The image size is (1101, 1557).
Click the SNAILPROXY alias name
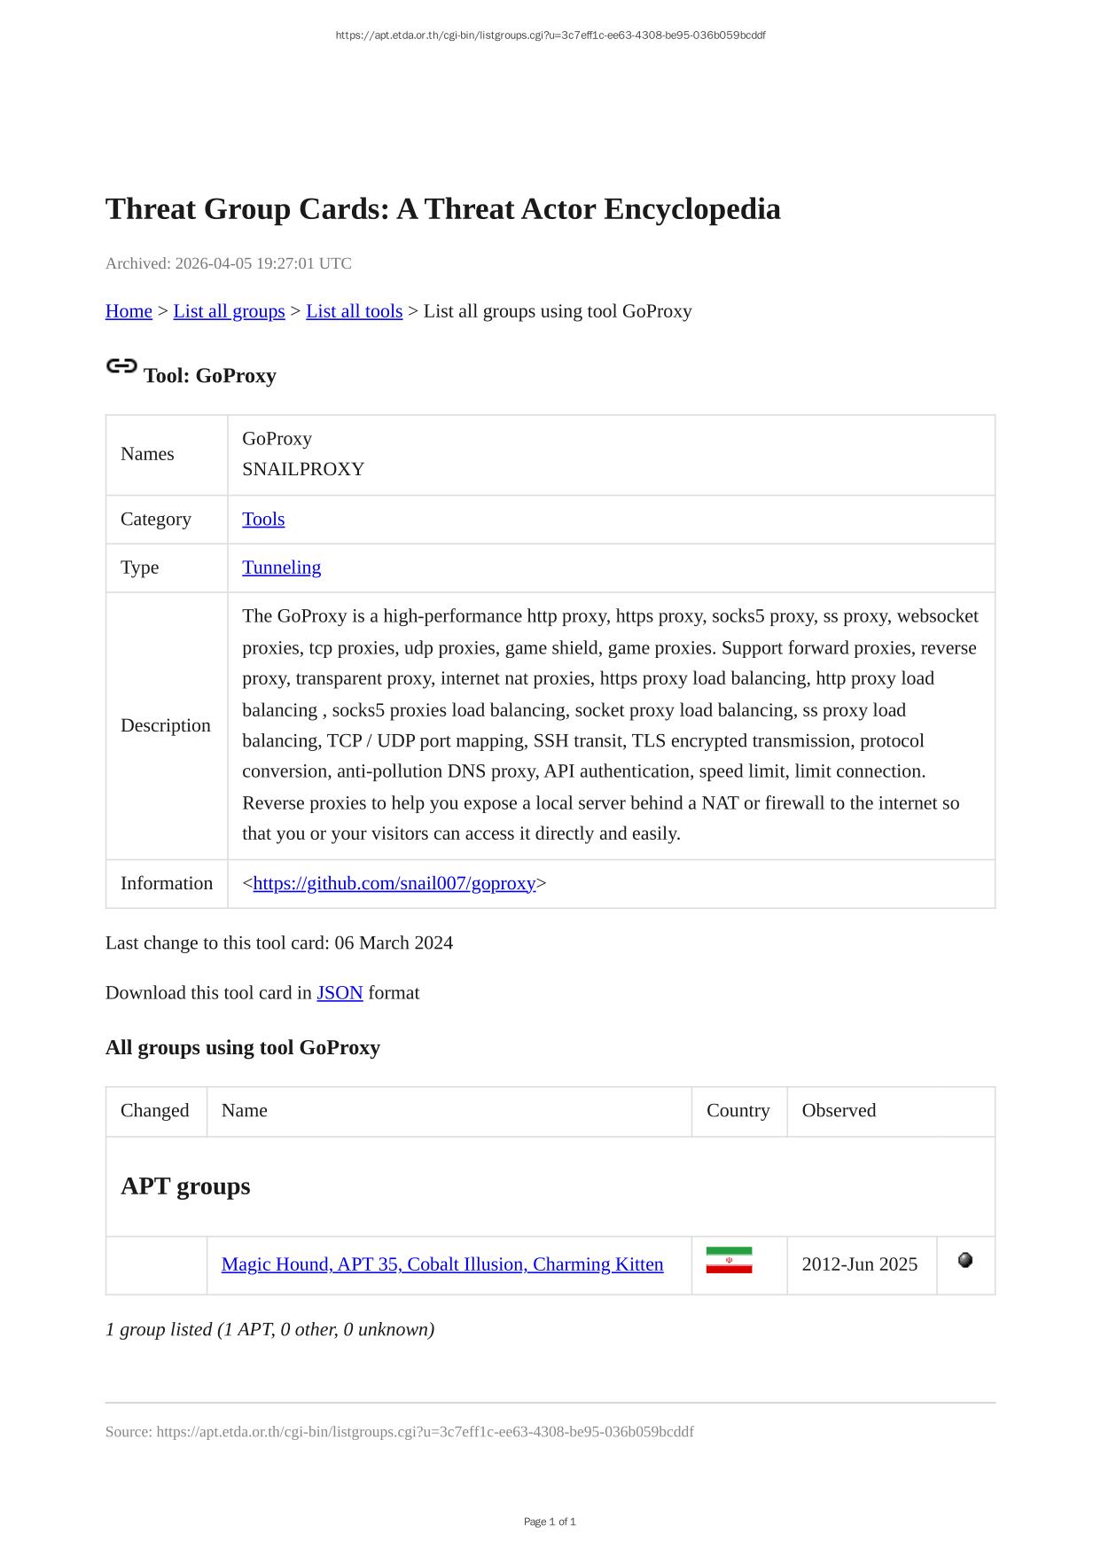pos(303,469)
